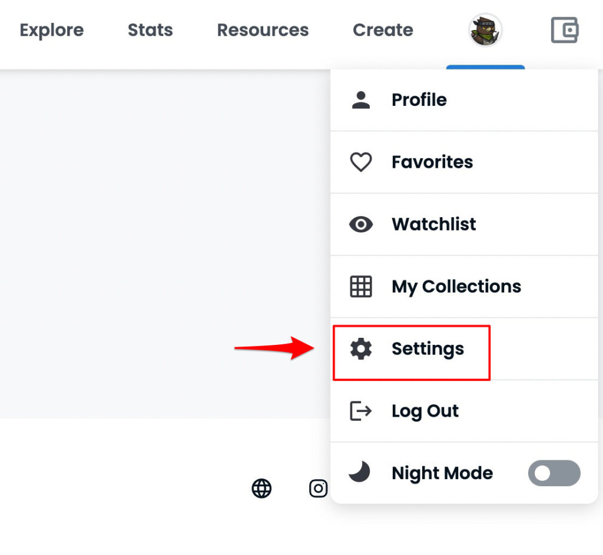Click the crescent moon Night Mode icon
The width and height of the screenshot is (603, 555).
(x=360, y=471)
